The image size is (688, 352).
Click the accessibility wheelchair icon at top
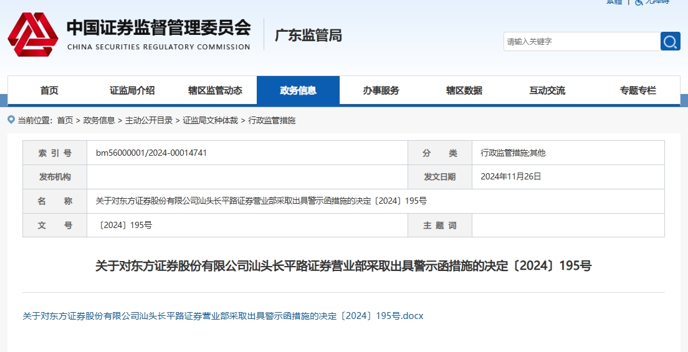tap(639, 2)
